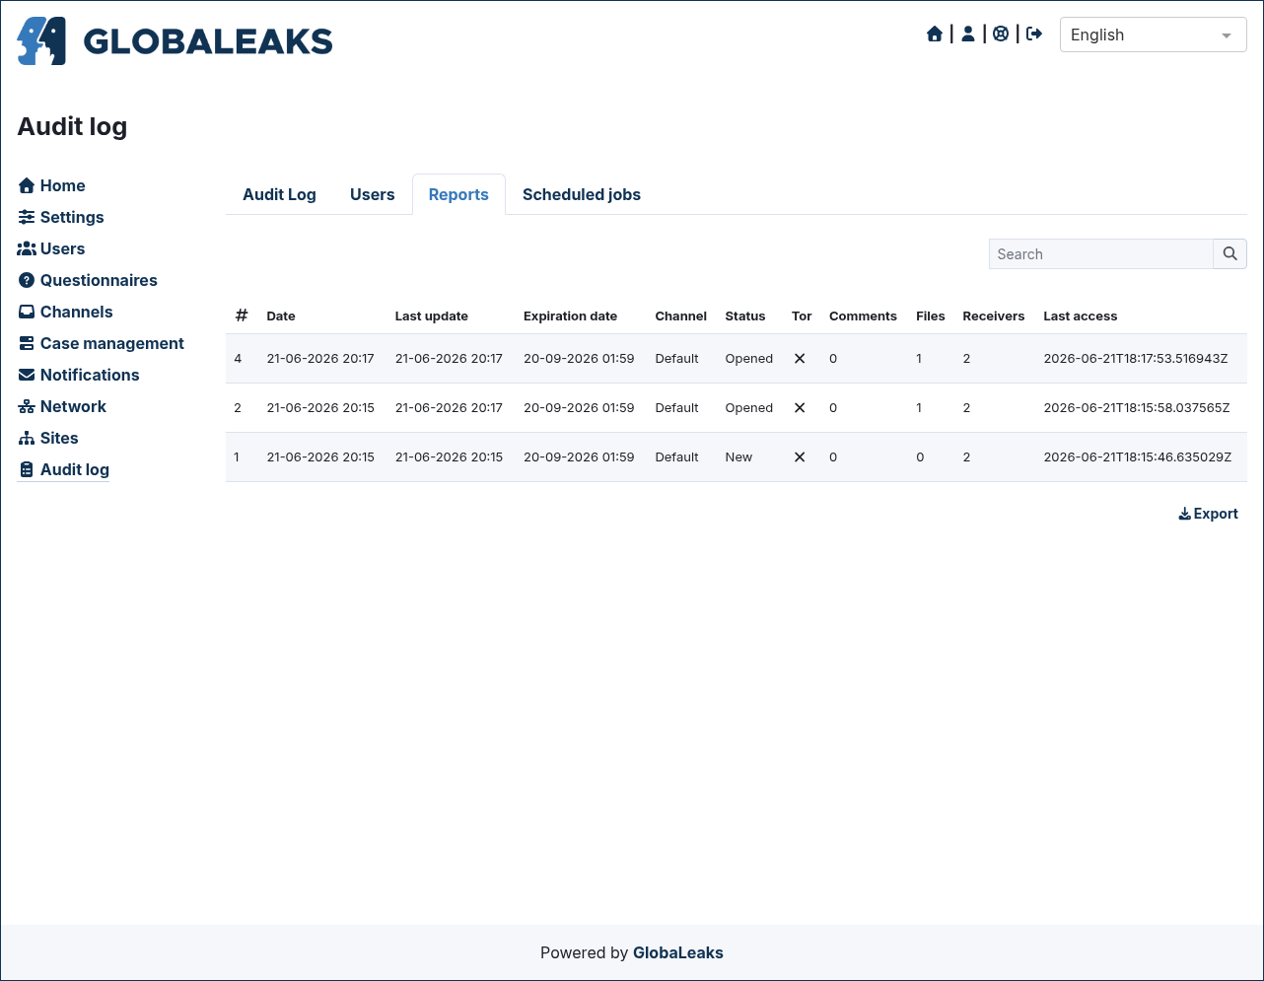This screenshot has height=981, width=1264.
Task: Click the Tor X mark in report 4 row
Action: tap(800, 359)
